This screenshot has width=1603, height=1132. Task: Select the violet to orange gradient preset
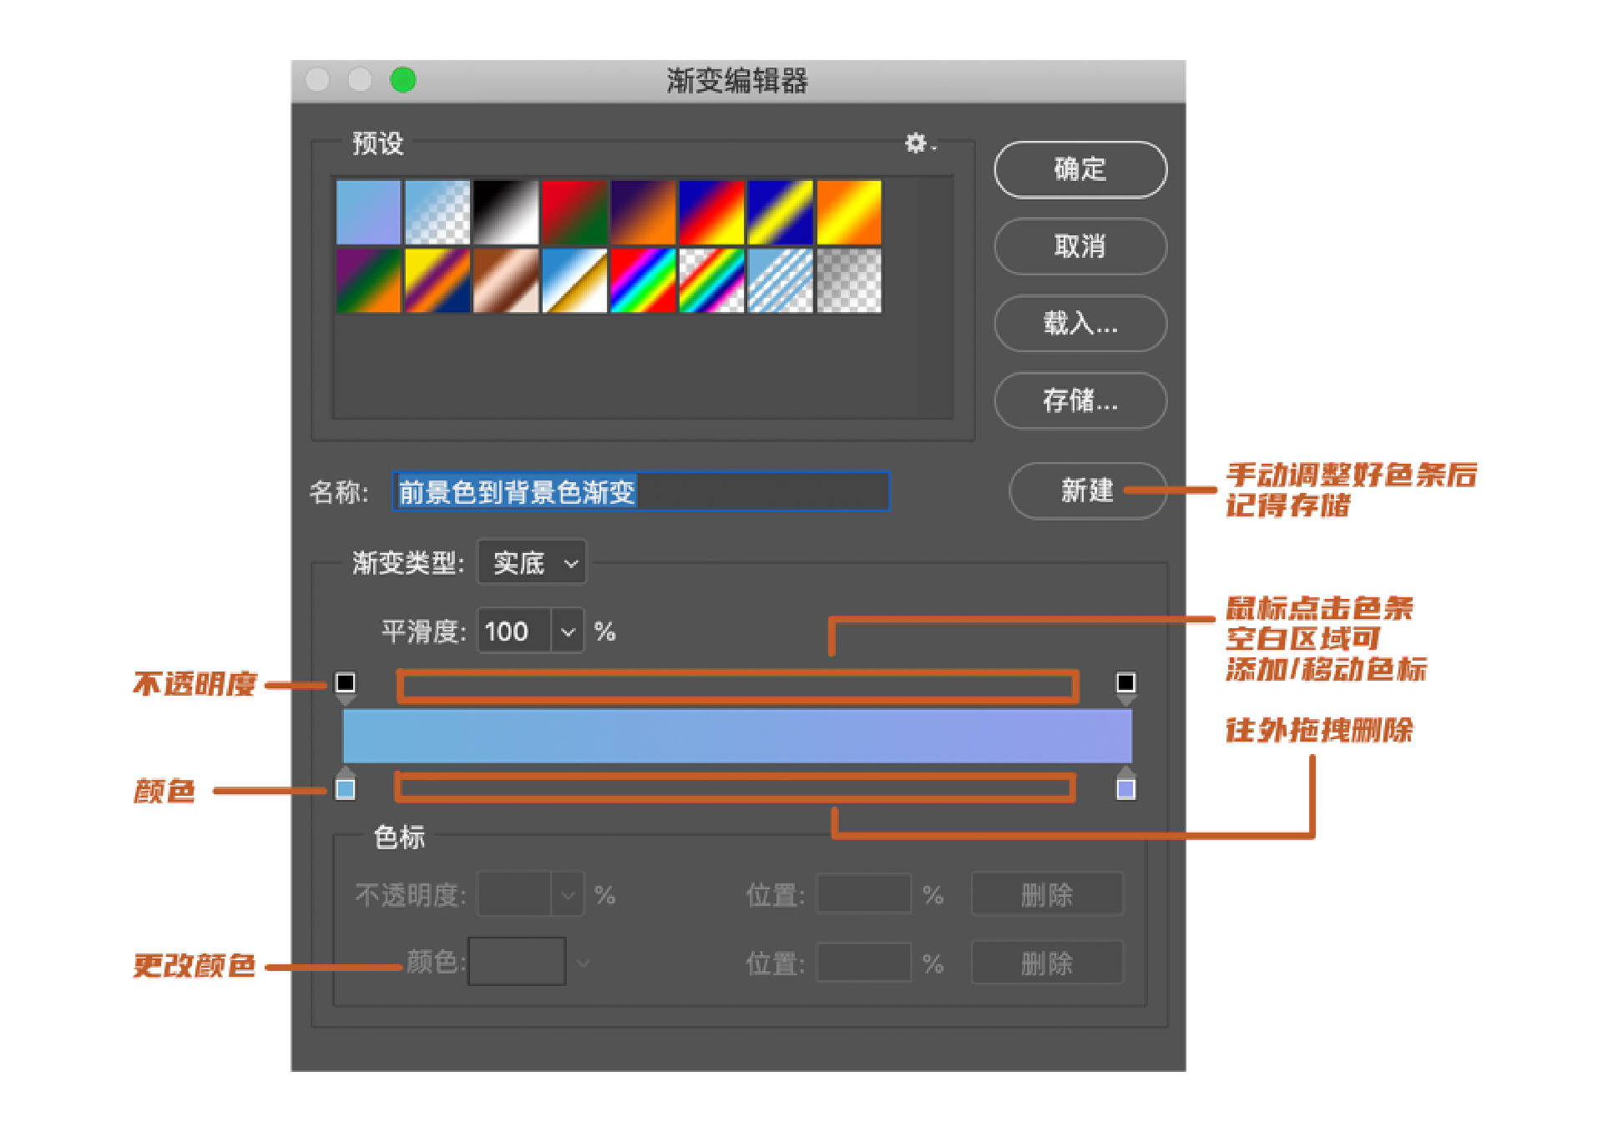point(643,212)
